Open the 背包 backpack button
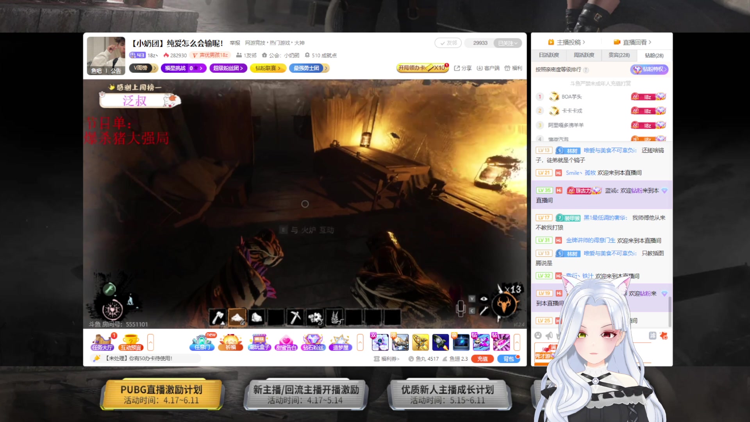The height and width of the screenshot is (422, 750). [x=509, y=359]
